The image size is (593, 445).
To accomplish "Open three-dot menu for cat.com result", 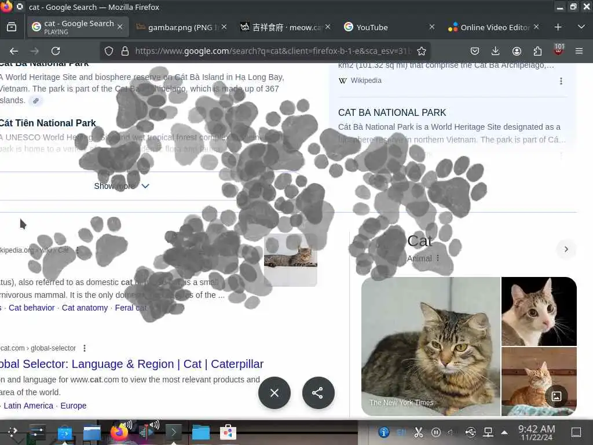I will coord(85,348).
